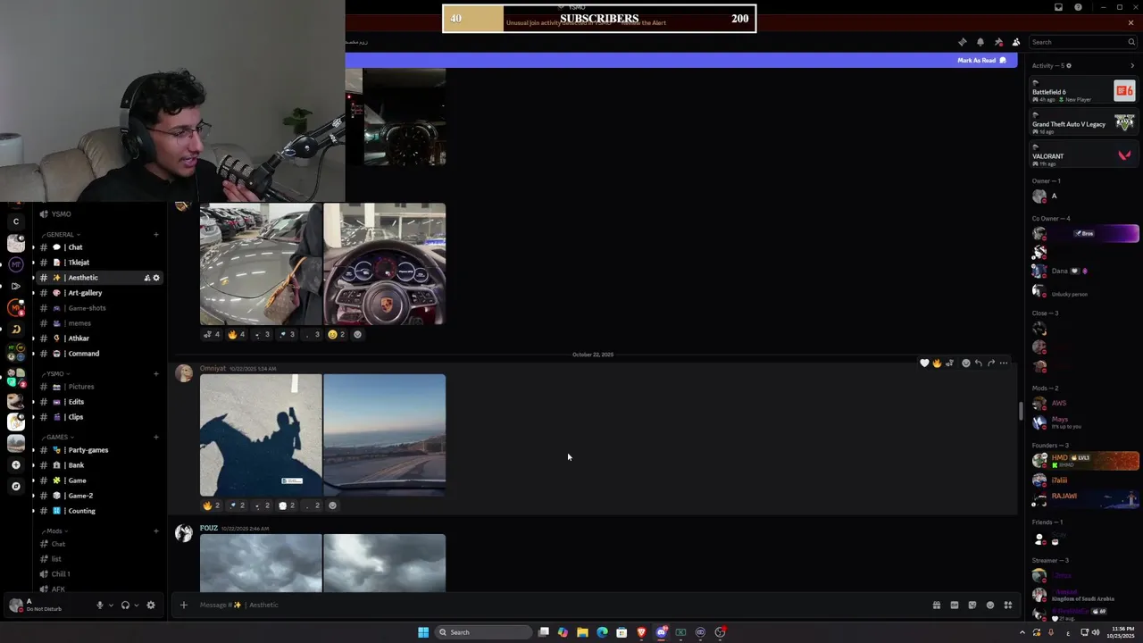
Task: Select the Command channel
Action: [98, 354]
